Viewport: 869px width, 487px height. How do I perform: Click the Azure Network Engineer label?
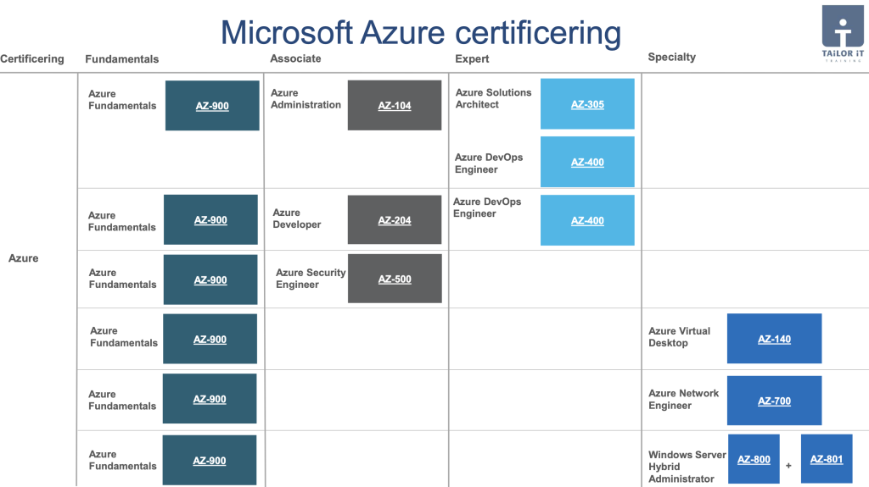click(x=684, y=399)
